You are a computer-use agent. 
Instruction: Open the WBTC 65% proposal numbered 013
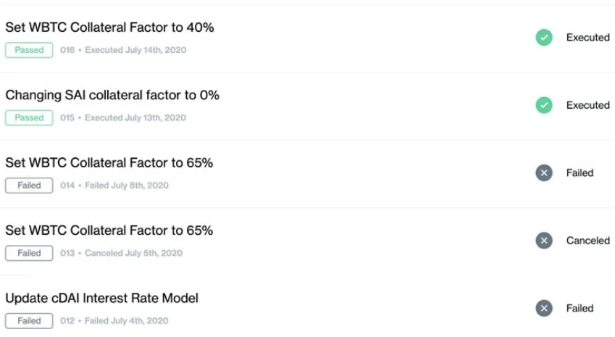tap(109, 230)
